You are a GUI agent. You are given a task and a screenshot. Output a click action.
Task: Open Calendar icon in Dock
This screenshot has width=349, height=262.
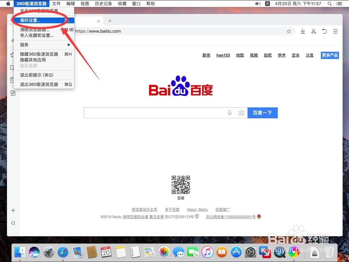106,252
